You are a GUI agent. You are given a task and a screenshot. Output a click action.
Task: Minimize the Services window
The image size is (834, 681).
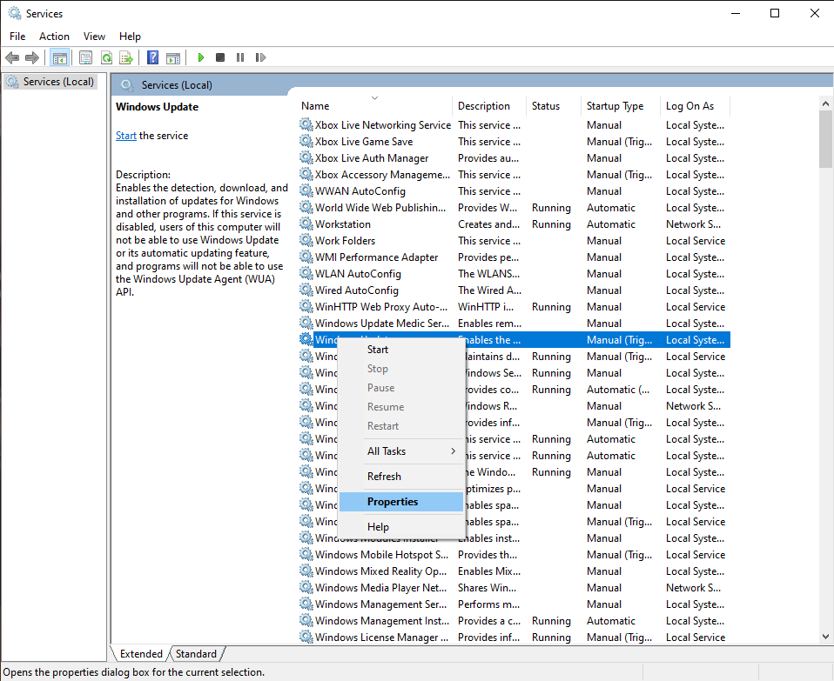[x=736, y=13]
